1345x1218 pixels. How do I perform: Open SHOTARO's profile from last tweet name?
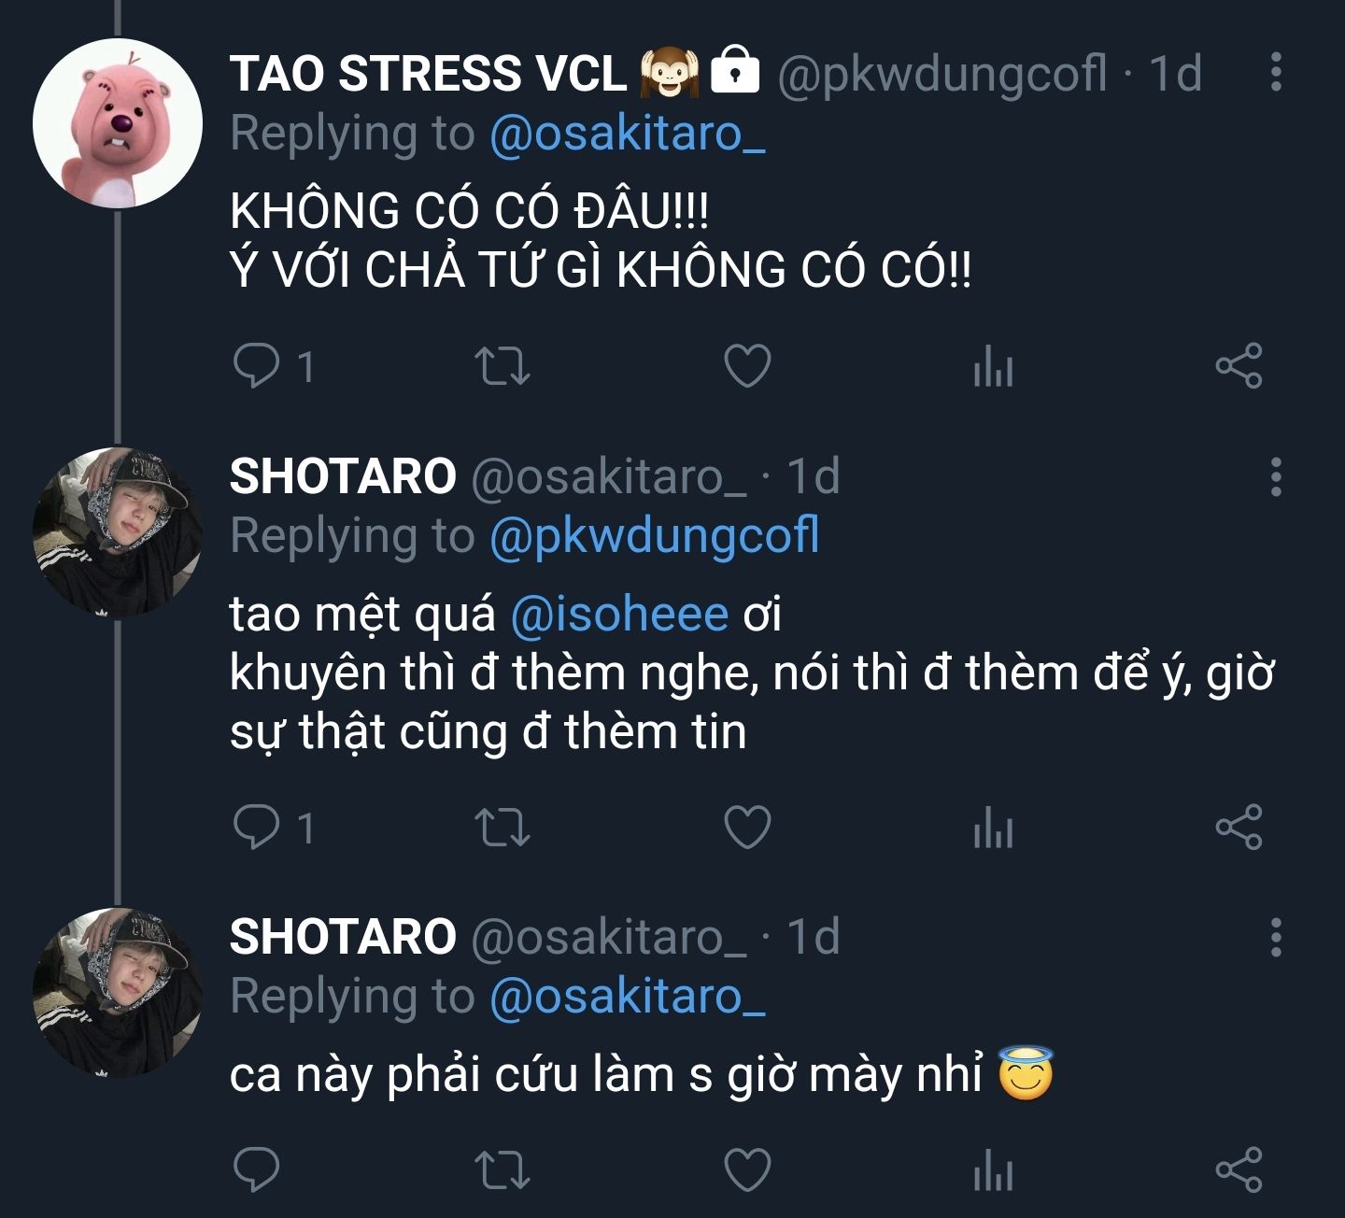pyautogui.click(x=343, y=937)
